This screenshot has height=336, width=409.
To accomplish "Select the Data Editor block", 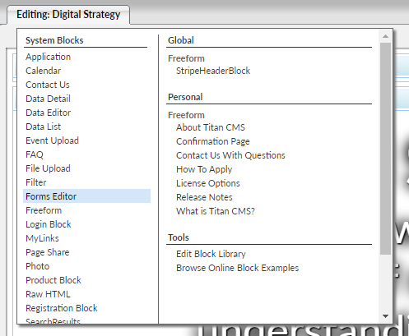I will pyautogui.click(x=48, y=113).
